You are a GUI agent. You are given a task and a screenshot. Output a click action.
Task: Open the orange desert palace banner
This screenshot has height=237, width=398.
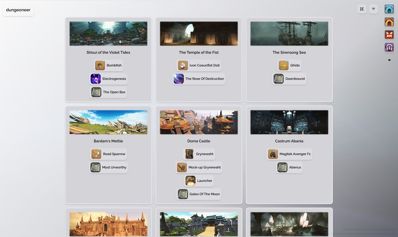[x=108, y=224]
